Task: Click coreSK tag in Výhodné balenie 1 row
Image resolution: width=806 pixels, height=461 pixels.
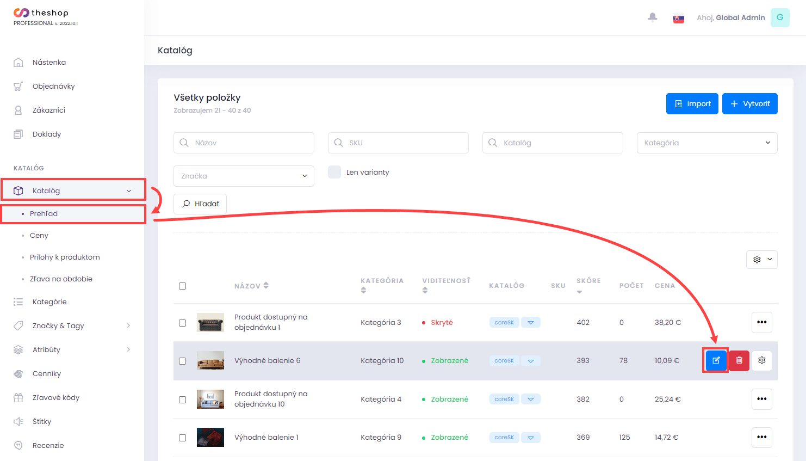Action: [504, 437]
